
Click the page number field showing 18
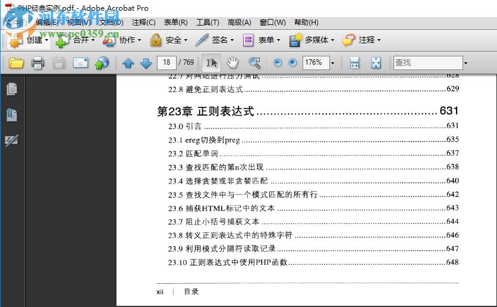tap(166, 63)
